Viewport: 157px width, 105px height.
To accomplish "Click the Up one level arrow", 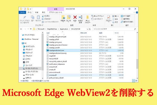I will (31, 29).
